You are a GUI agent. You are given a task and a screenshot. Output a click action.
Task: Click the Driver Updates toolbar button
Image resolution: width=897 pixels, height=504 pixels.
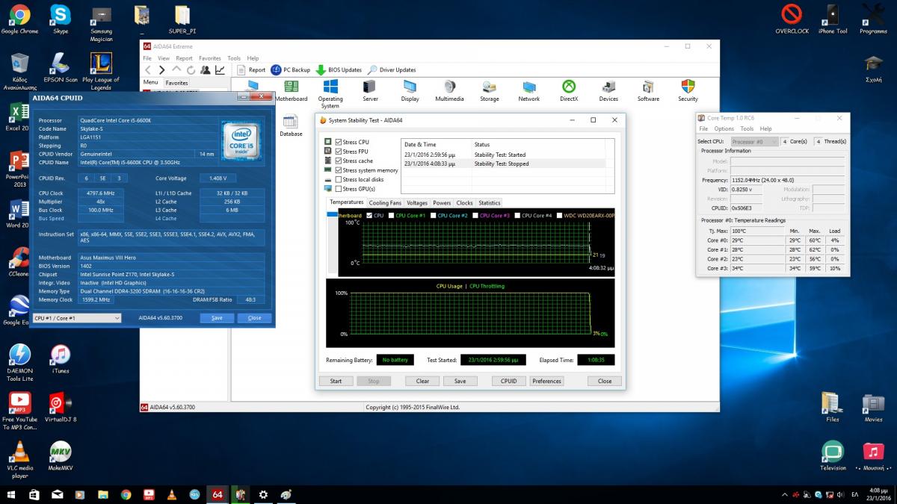click(x=392, y=70)
